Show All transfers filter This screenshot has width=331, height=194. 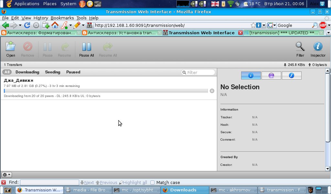click(x=7, y=72)
